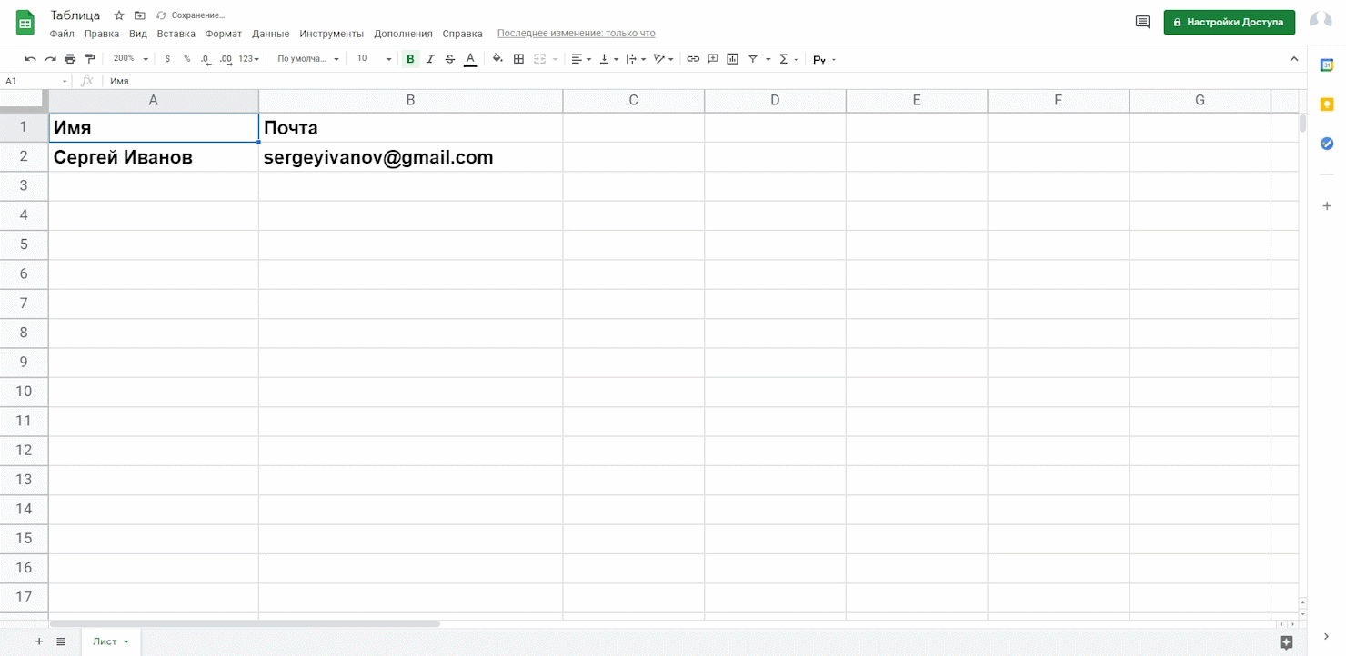The image size is (1346, 656).
Task: Open the fill color bucket
Action: pos(497,59)
